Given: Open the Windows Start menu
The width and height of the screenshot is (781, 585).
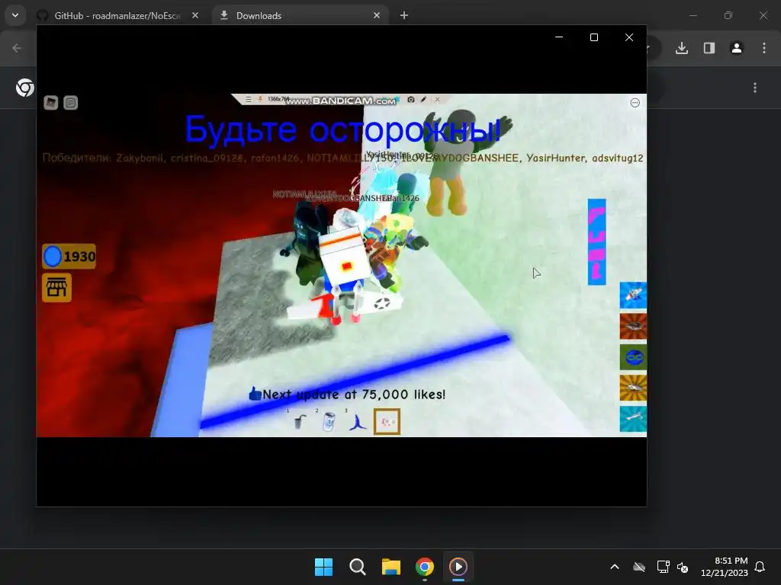Looking at the screenshot, I should tap(323, 567).
